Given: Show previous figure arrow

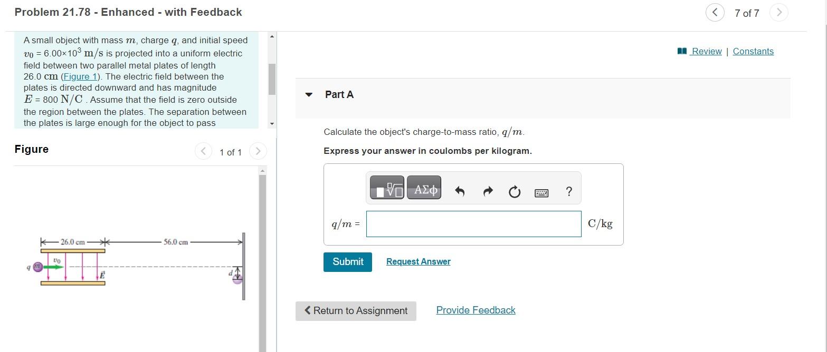Looking at the screenshot, I should click(x=203, y=152).
